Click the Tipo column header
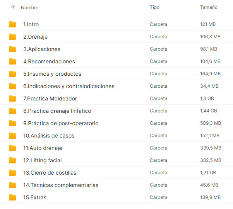233x209 pixels. 154,7
